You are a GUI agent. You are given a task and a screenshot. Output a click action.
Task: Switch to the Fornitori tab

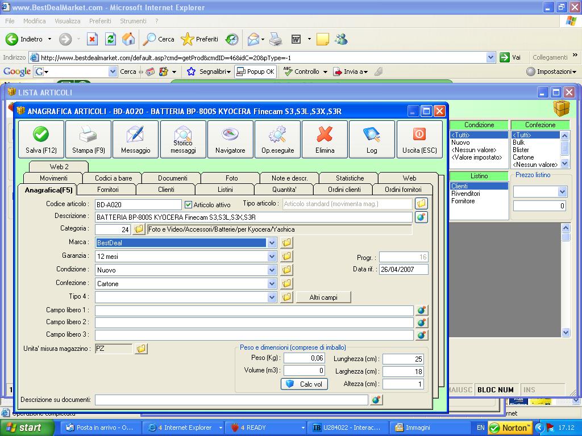(x=107, y=190)
